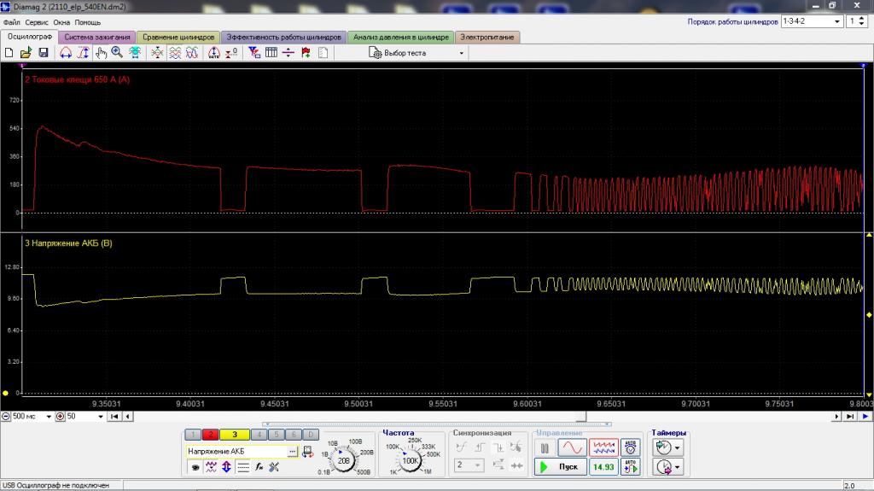Toggle channel 5 button
874x491 pixels.
(x=276, y=435)
